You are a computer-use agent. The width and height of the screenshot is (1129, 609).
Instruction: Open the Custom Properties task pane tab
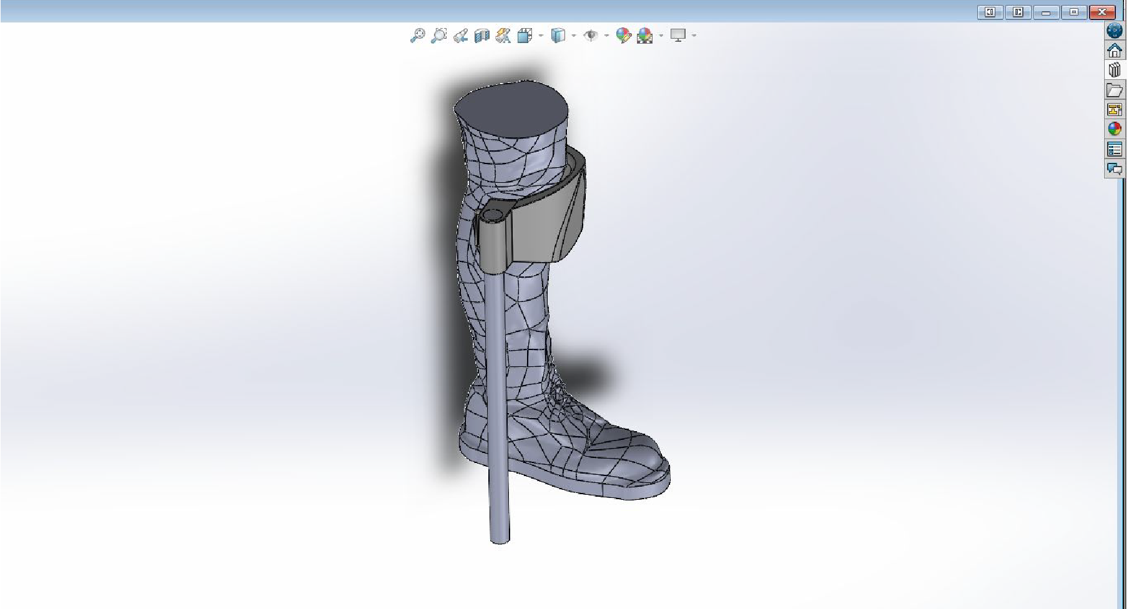[1114, 149]
